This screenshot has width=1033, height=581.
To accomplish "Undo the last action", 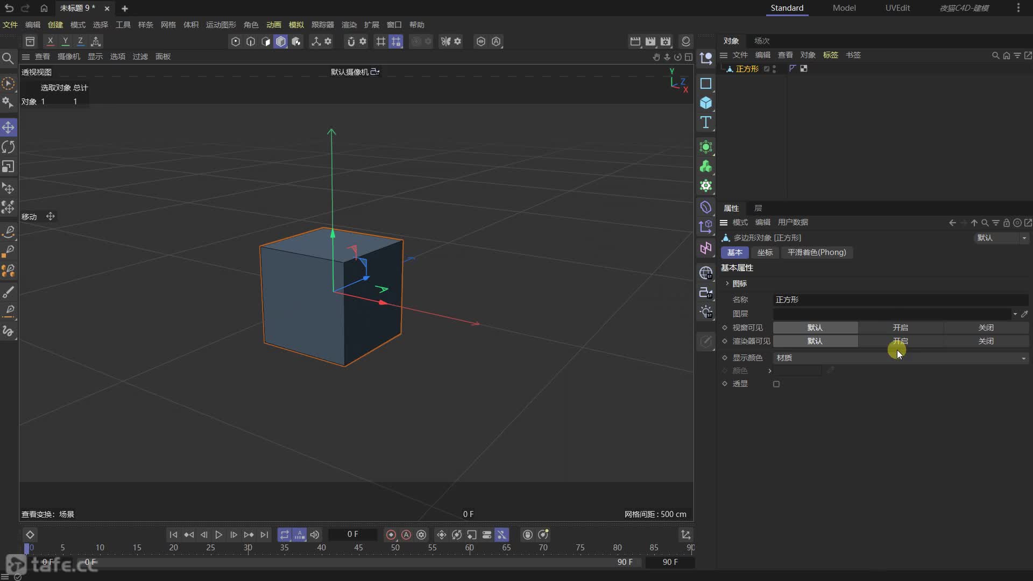I will coord(9,8).
